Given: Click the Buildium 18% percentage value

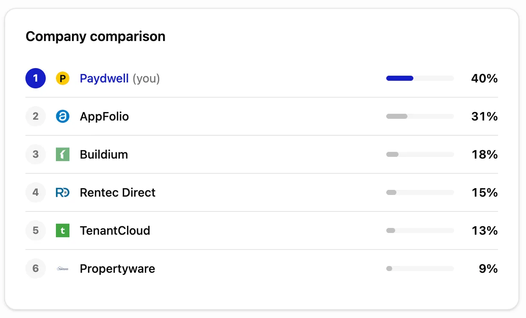Looking at the screenshot, I should pyautogui.click(x=484, y=154).
